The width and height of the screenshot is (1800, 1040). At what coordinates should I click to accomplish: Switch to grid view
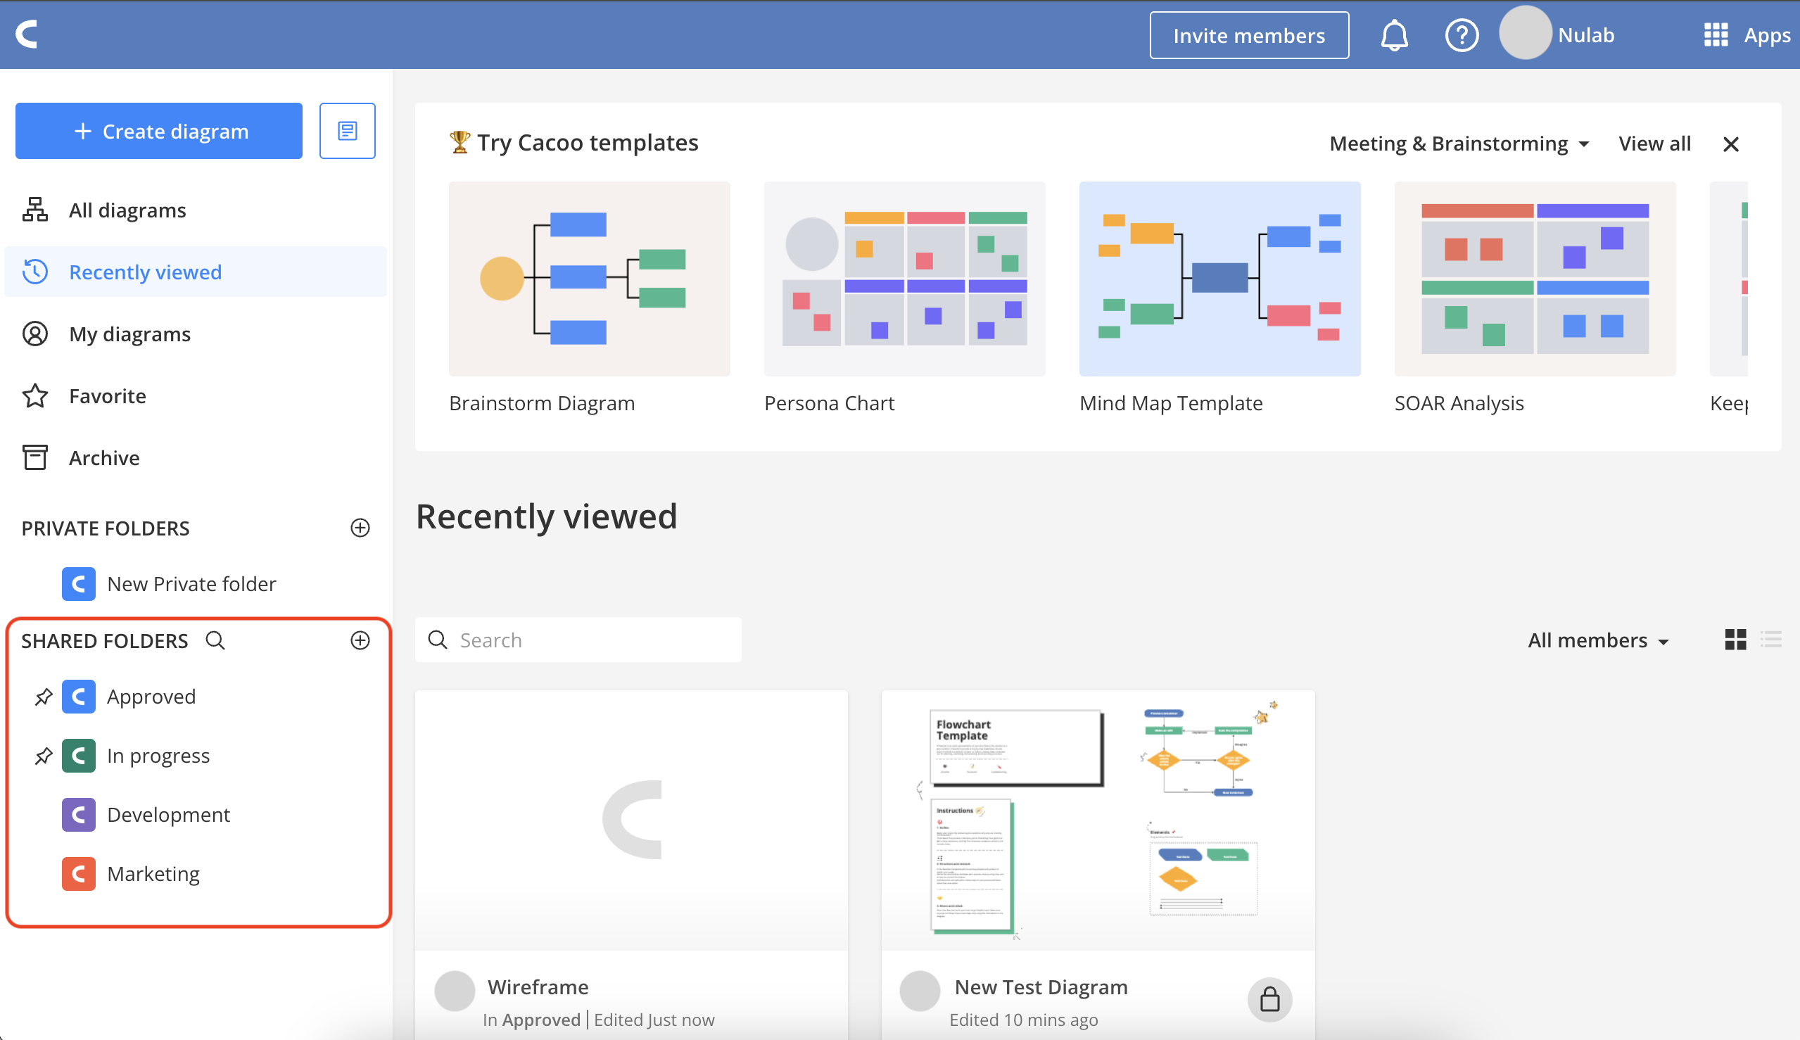[x=1735, y=640]
